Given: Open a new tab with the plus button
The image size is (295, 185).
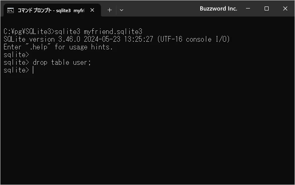Looking at the screenshot, I should [109, 10].
